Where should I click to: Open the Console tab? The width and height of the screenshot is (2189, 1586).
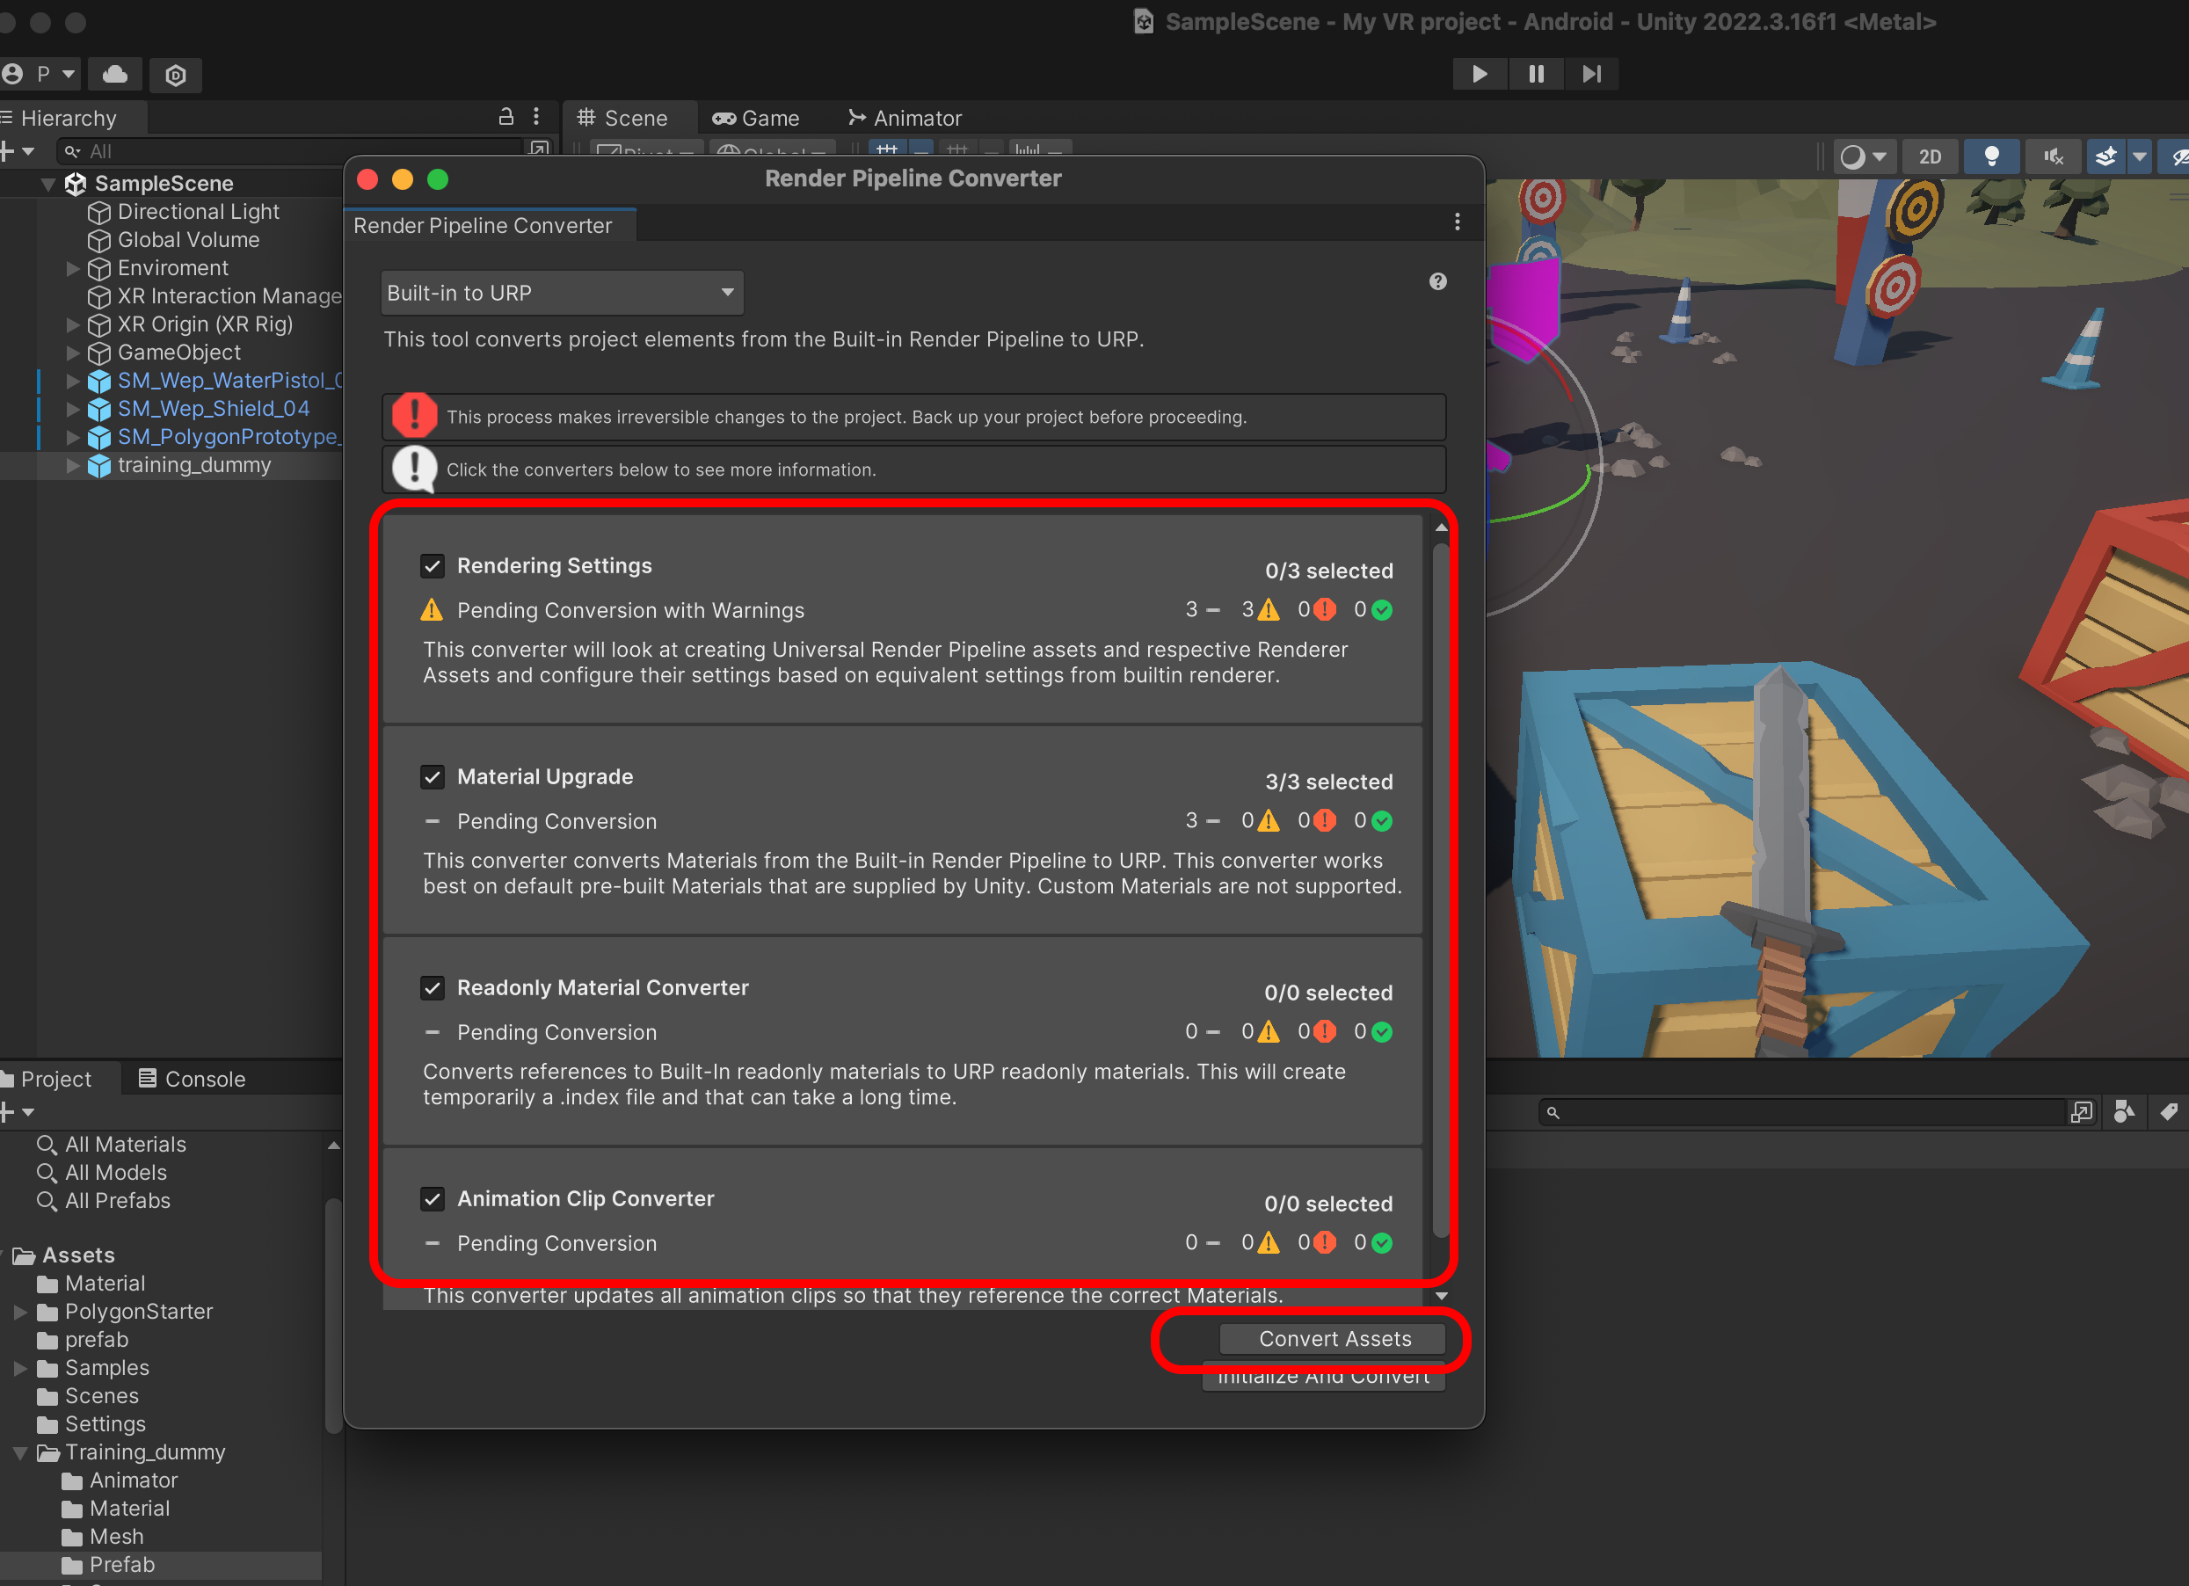coord(191,1080)
